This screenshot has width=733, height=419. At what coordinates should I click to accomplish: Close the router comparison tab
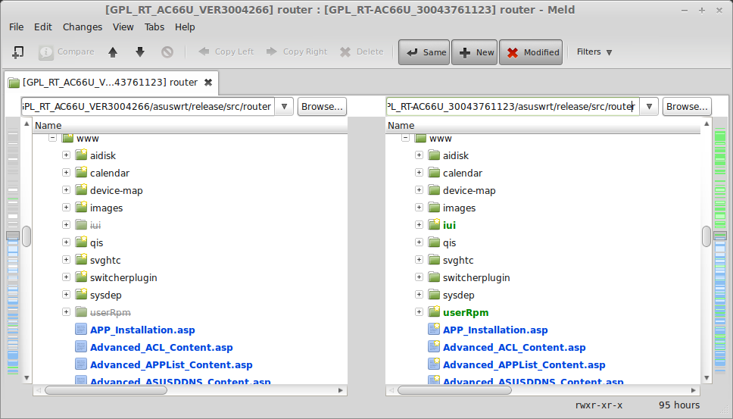[208, 83]
